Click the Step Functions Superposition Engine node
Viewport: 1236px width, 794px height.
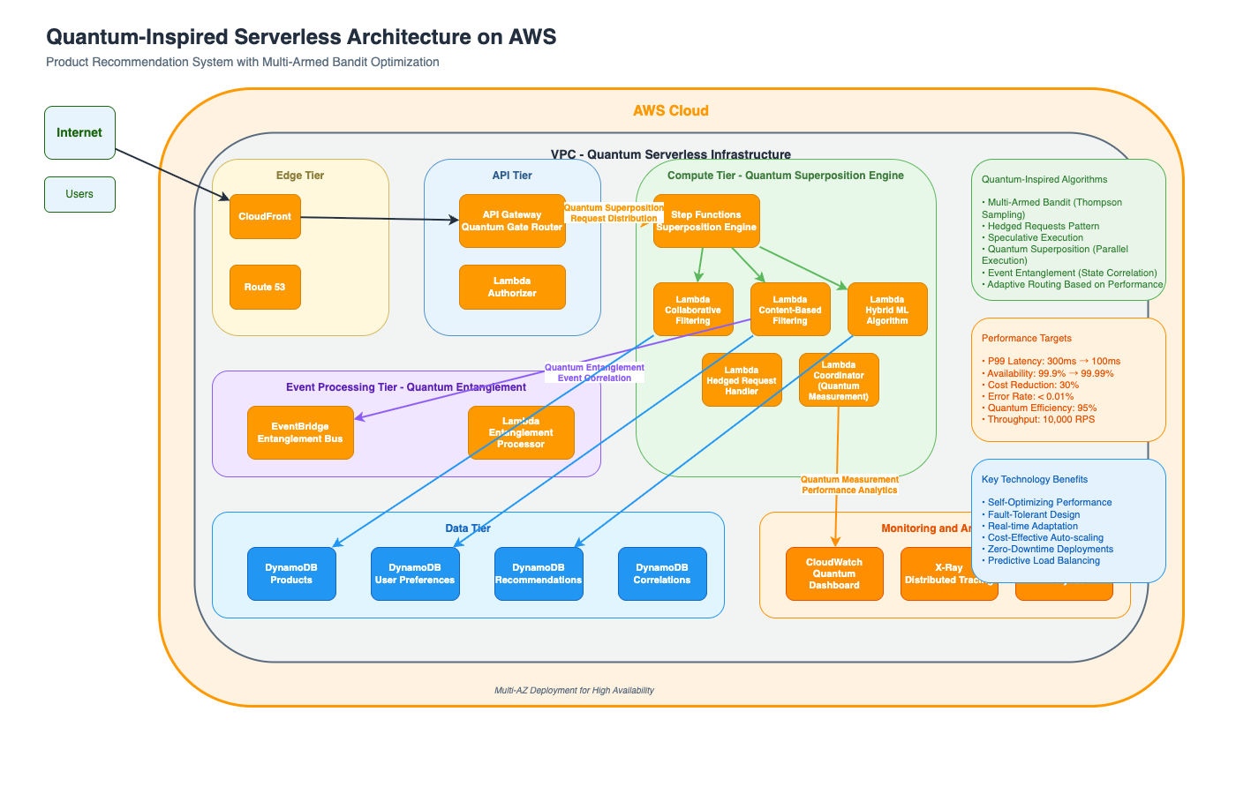click(706, 221)
